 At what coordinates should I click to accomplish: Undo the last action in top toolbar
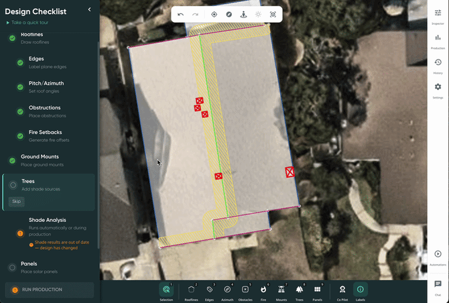pyautogui.click(x=180, y=14)
